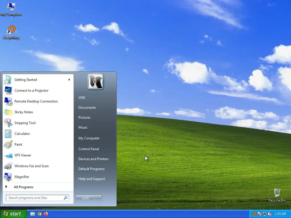Launch XPS Viewer via its text label
The width and height of the screenshot is (291, 218).
(x=23, y=155)
